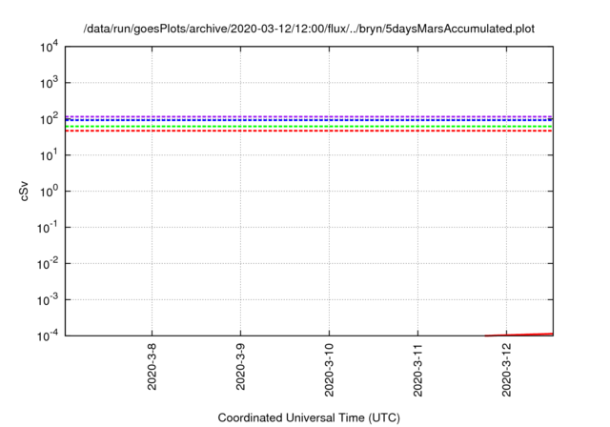Click the solid red accumulated dose curve
Viewport: 610px width, 427px height.
coord(518,335)
